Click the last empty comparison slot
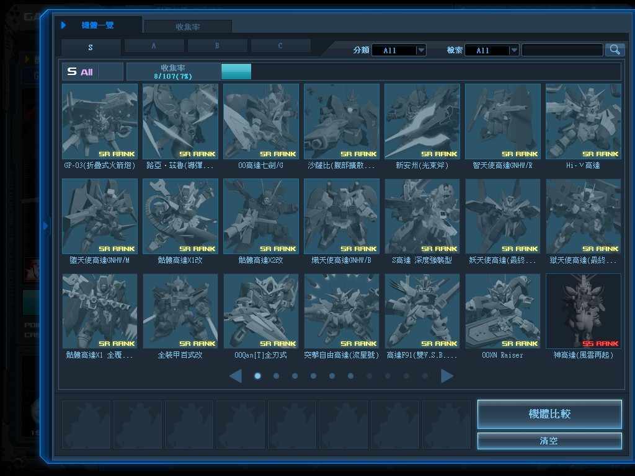 (x=446, y=424)
